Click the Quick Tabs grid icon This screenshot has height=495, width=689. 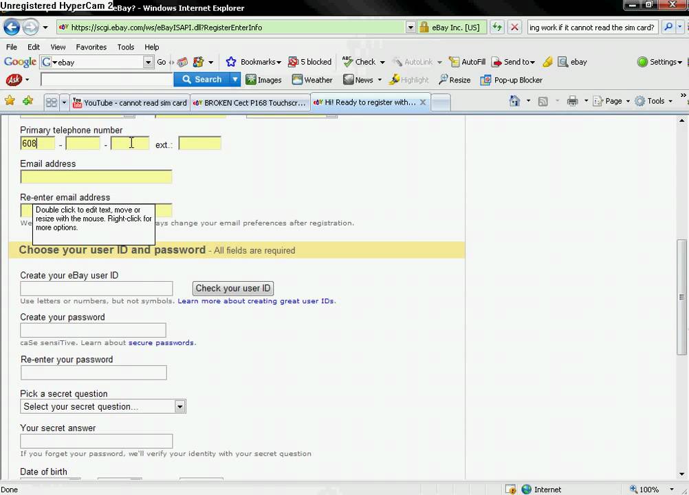52,102
